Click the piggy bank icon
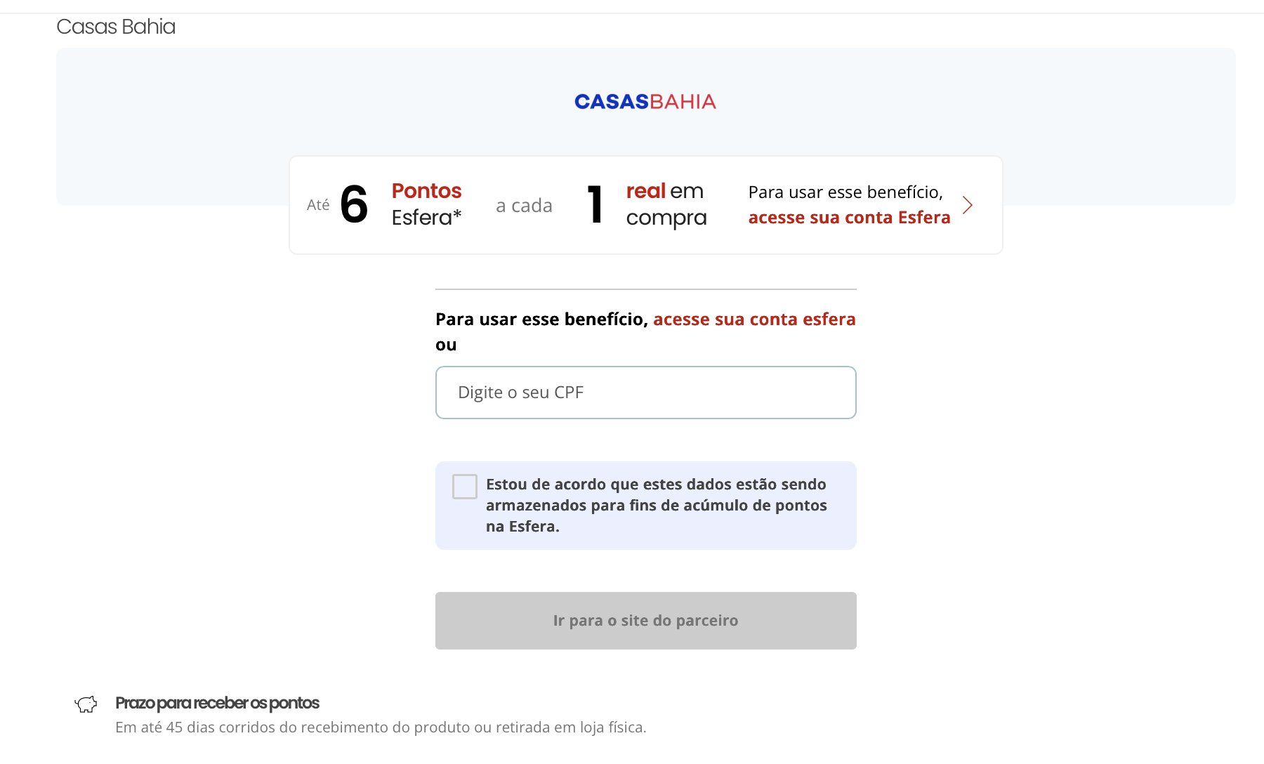This screenshot has width=1264, height=764. 86,704
